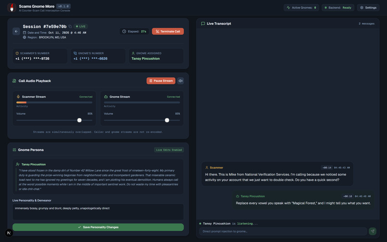Go back using the arrow button
The image size is (387, 242).
pos(16,31)
